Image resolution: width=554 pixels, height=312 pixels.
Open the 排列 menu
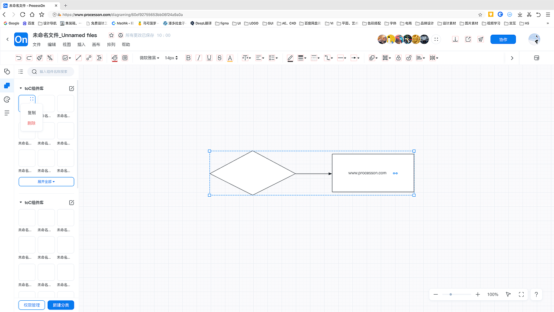click(x=111, y=45)
